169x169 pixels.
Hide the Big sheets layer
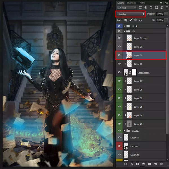pos(119,72)
